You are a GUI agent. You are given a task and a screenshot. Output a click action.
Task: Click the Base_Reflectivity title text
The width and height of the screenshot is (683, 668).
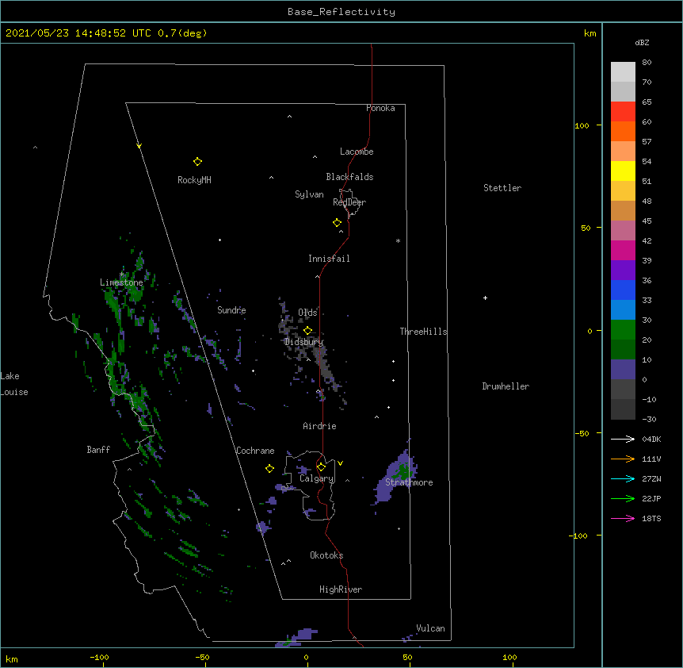tap(341, 12)
